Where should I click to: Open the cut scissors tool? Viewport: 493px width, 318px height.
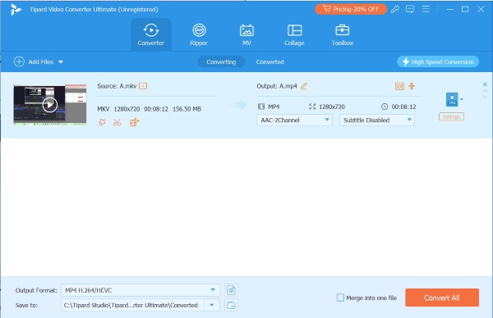click(117, 122)
